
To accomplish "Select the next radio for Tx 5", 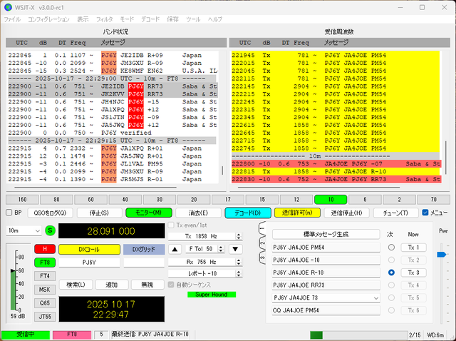I will click(391, 297).
